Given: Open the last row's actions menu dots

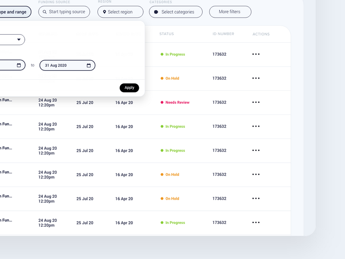Looking at the screenshot, I should pyautogui.click(x=256, y=223).
